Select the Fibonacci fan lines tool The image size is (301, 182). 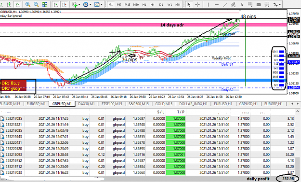pyautogui.click(x=267, y=4)
